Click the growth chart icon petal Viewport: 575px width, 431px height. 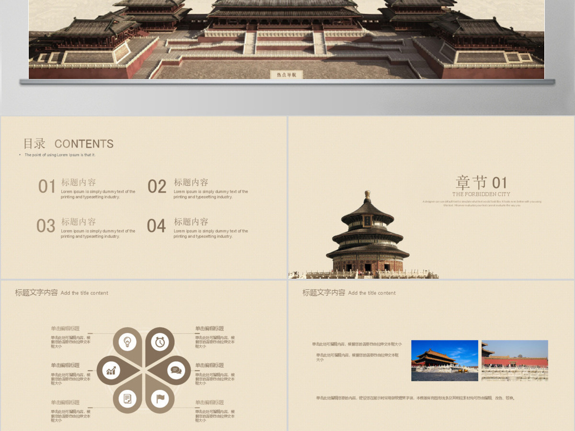(112, 370)
